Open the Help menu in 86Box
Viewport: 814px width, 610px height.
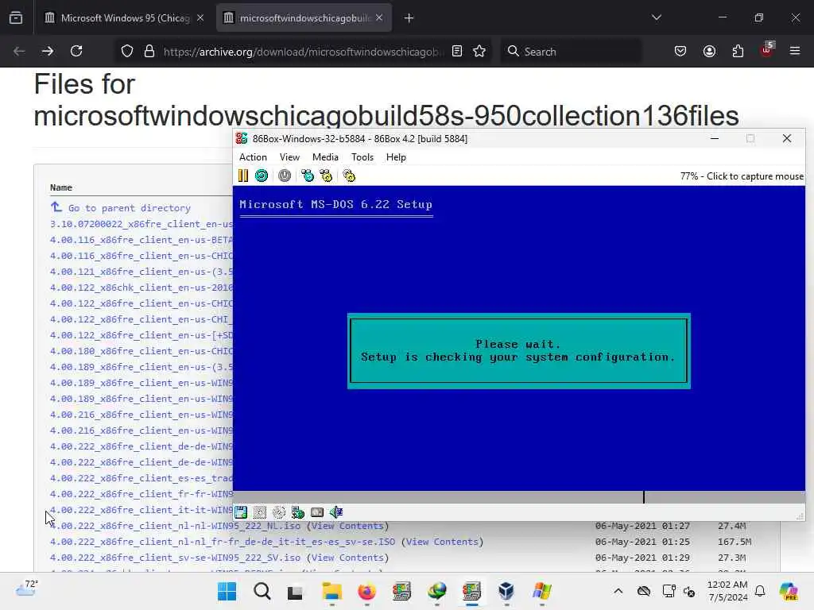(396, 157)
